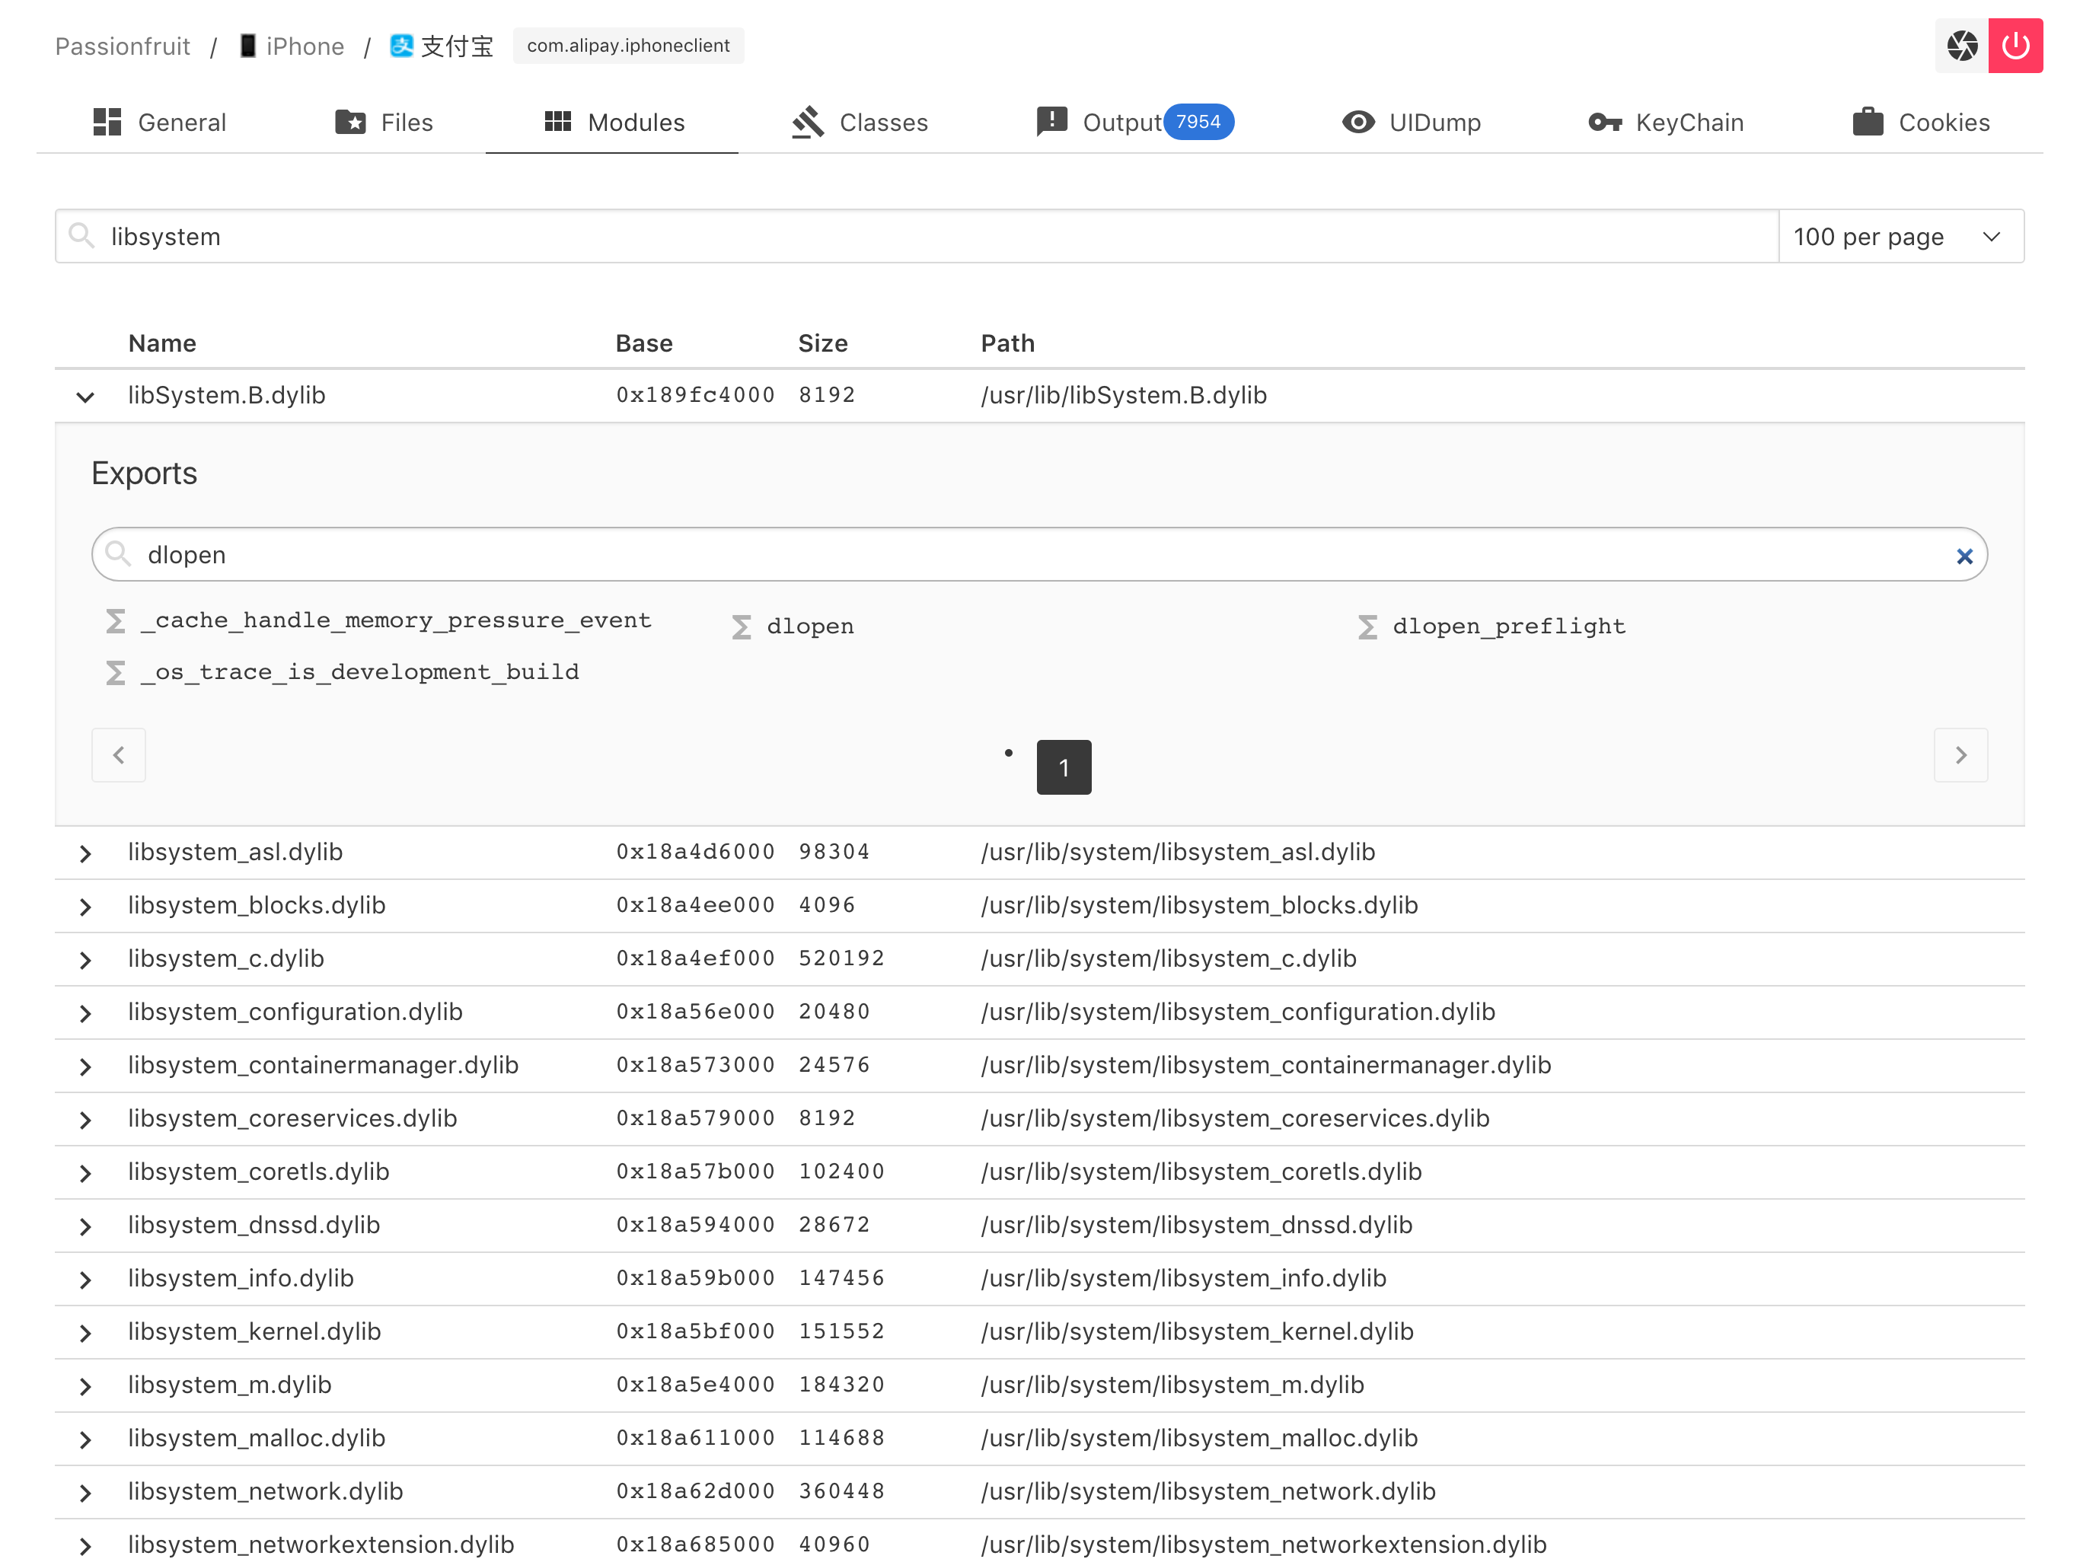Click the Files folder star icon
Screen dimensions: 2080x1559
[349, 123]
